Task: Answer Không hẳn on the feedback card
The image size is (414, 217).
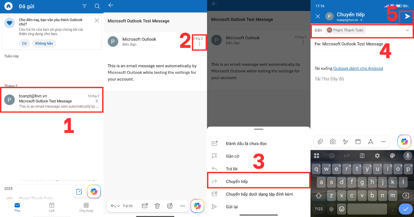Action: coord(44,43)
